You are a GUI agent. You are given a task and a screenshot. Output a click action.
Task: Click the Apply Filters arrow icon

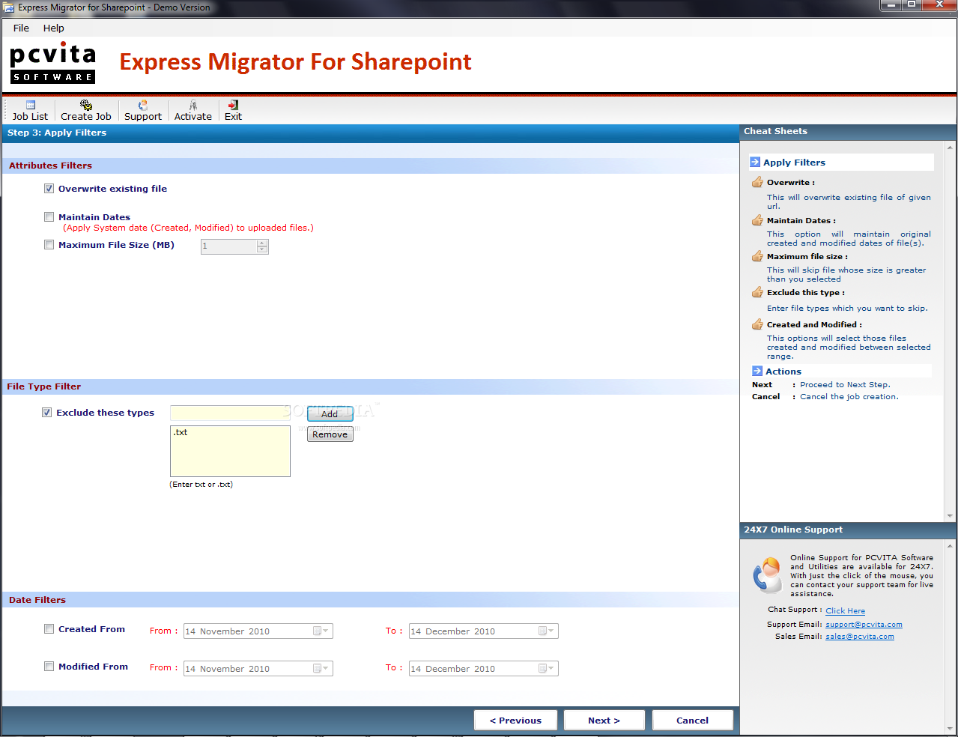(755, 162)
